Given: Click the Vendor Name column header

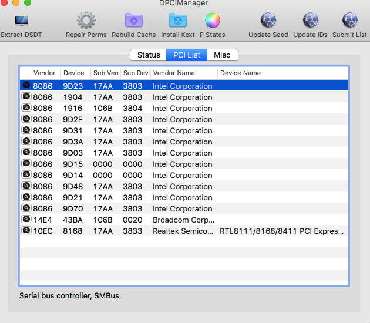Looking at the screenshot, I should click(x=174, y=73).
